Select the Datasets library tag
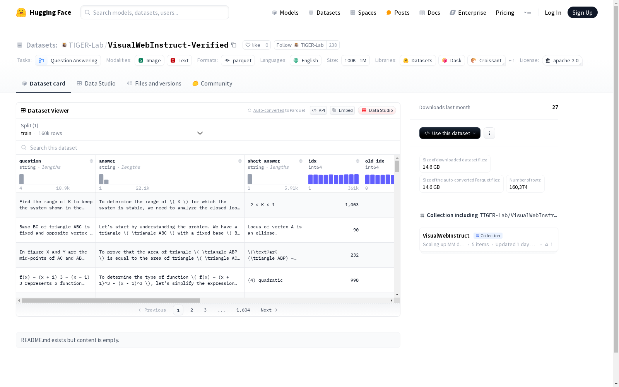This screenshot has height=387, width=619. tap(418, 60)
